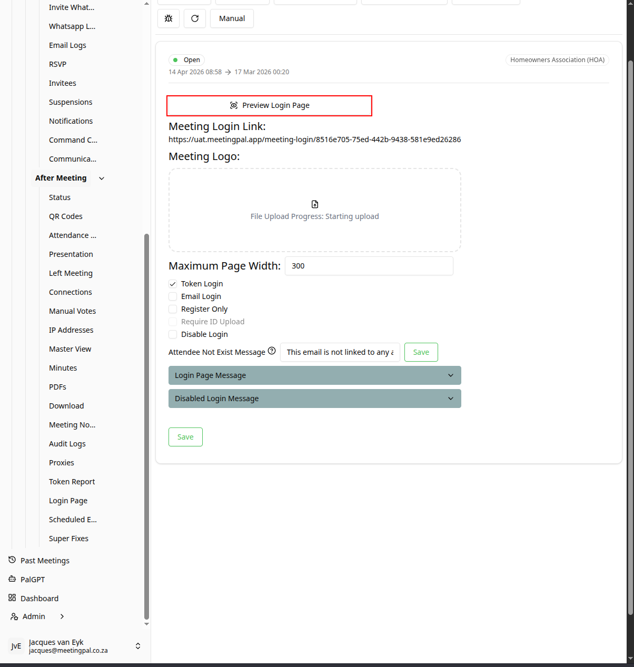Open Manual Votes in the sidebar
634x667 pixels.
(72, 311)
